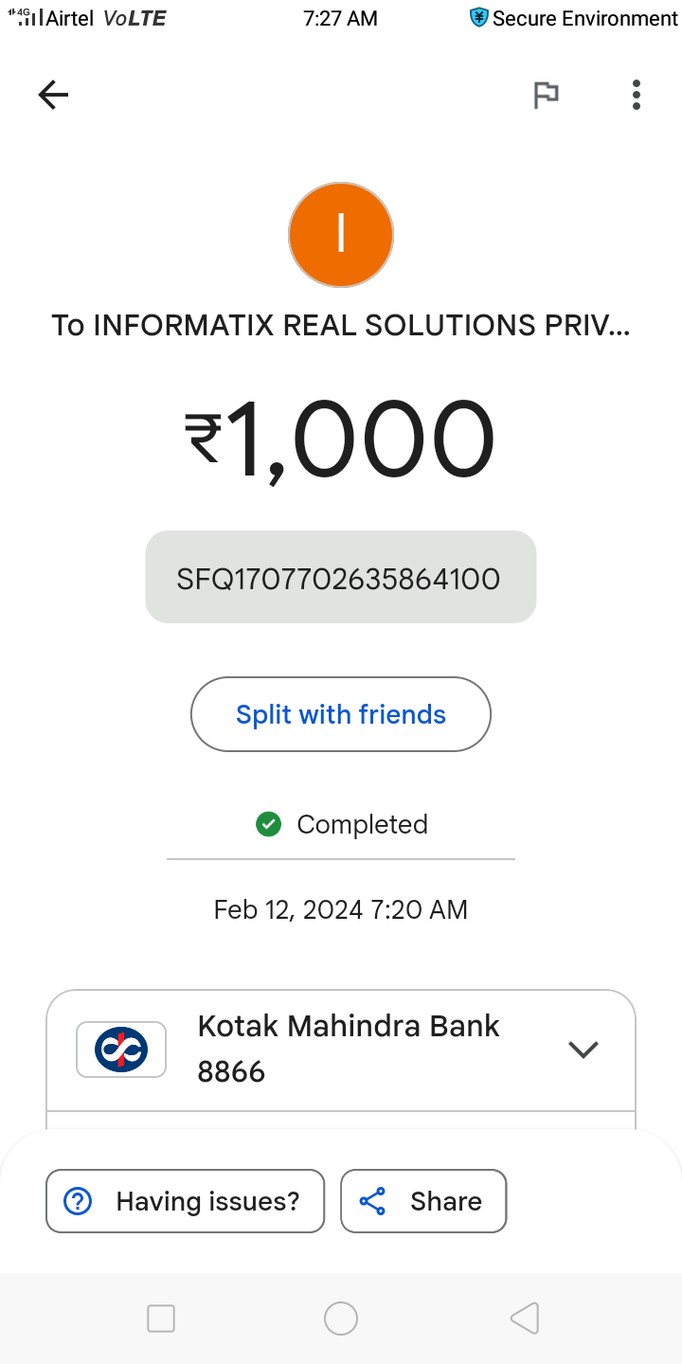Image resolution: width=682 pixels, height=1364 pixels.
Task: Open the three-dot overflow menu
Action: pos(636,95)
